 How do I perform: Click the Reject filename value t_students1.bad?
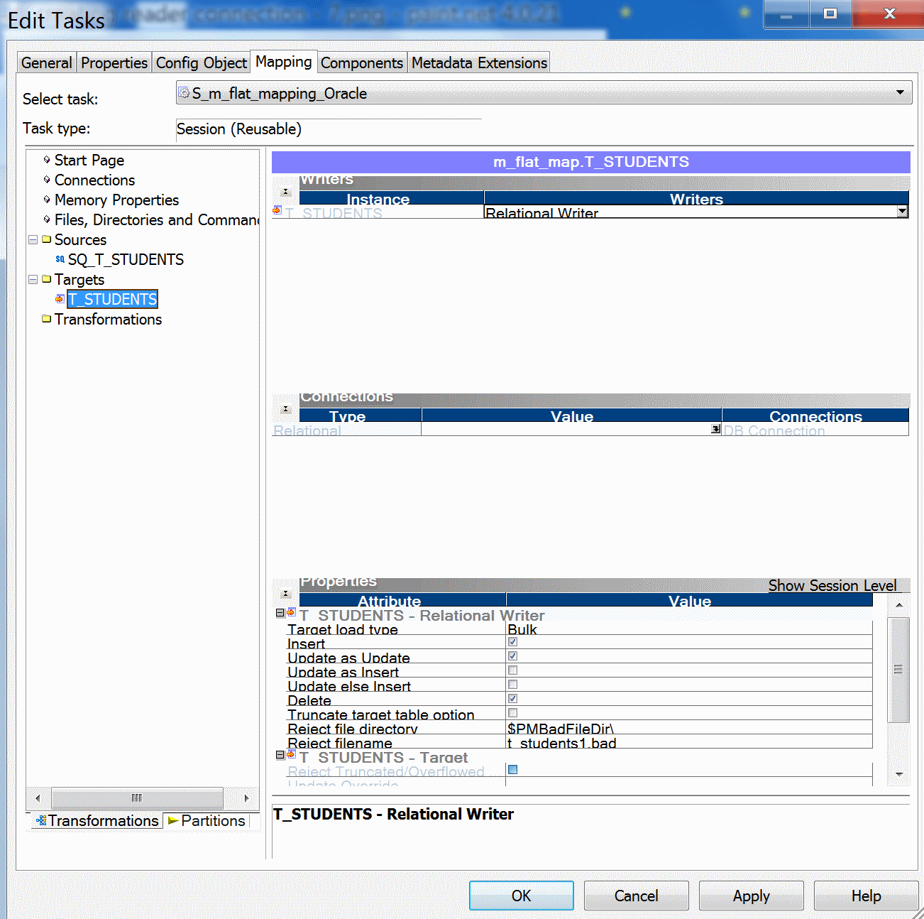click(x=562, y=744)
